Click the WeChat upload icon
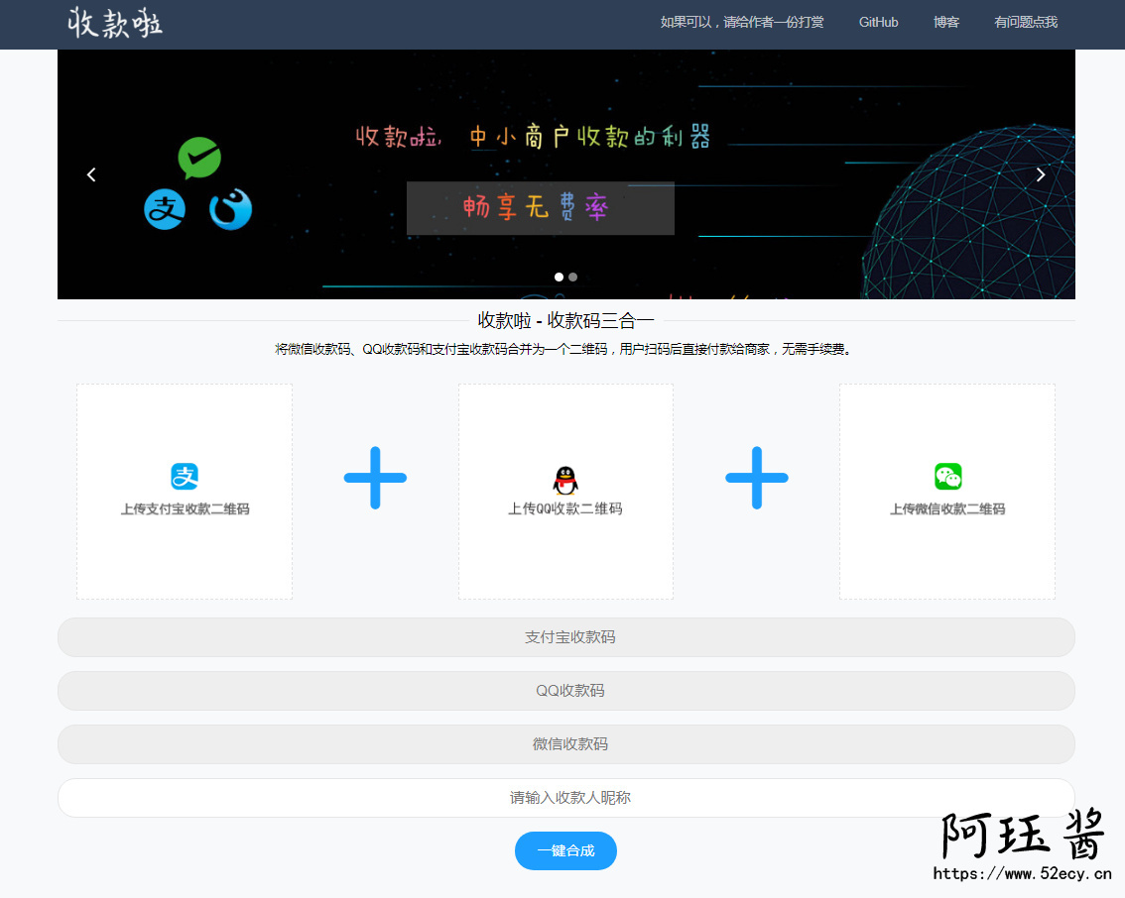1125x898 pixels. tap(947, 477)
